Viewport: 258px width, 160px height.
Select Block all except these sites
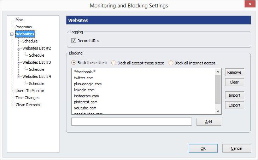tap(113, 63)
